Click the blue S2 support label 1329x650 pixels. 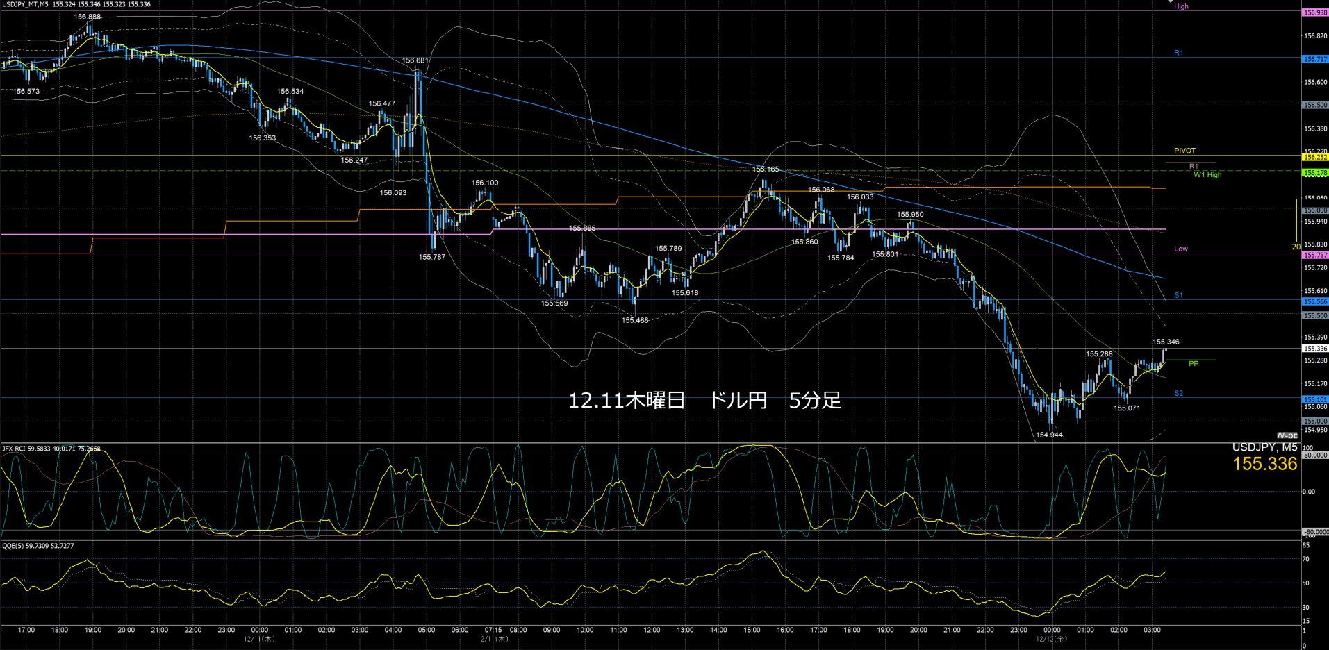(1178, 393)
